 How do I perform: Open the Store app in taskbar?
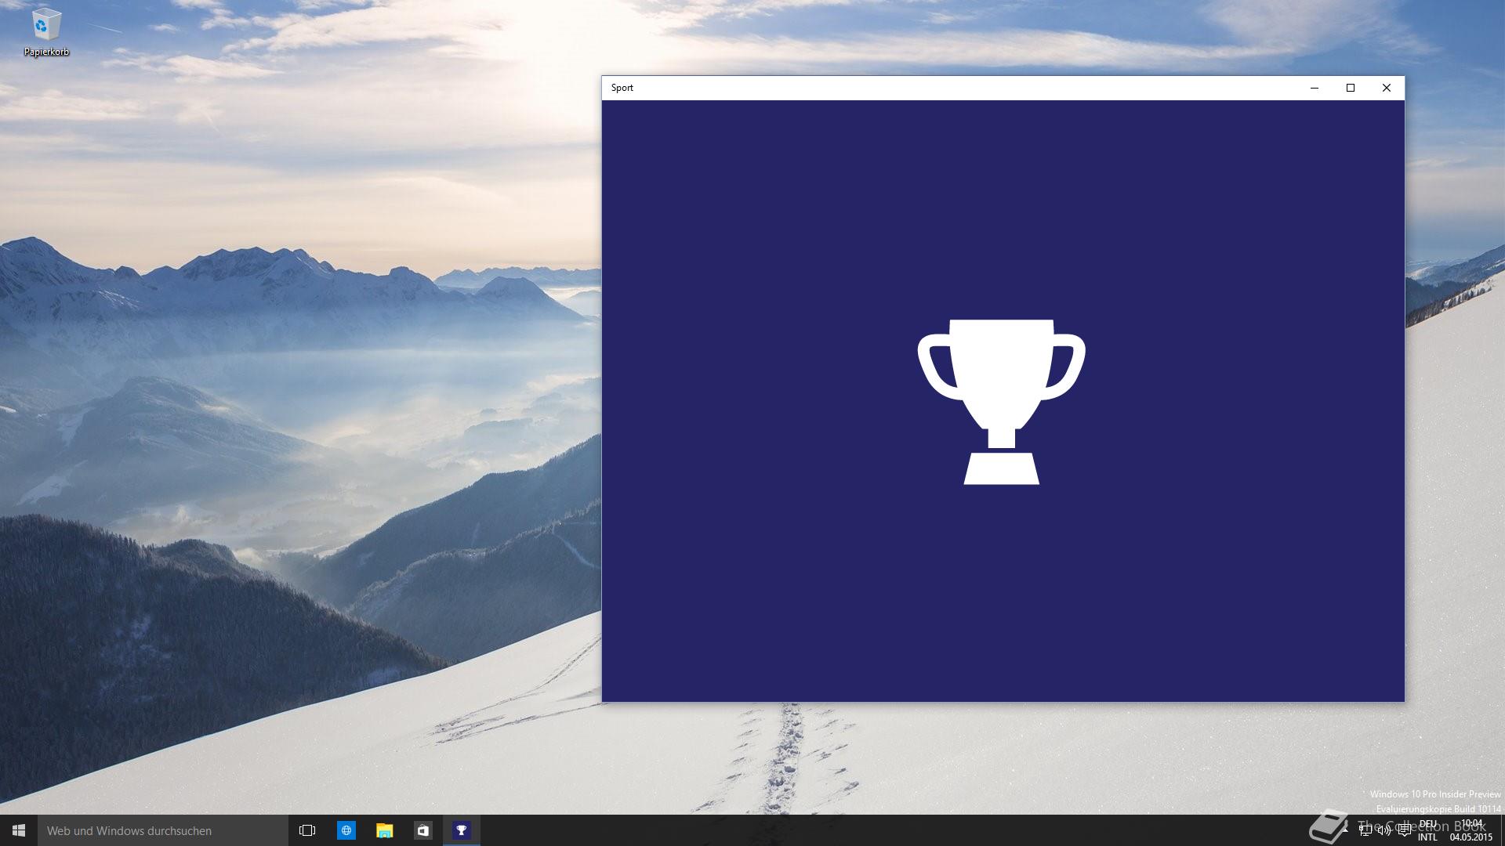click(x=422, y=830)
